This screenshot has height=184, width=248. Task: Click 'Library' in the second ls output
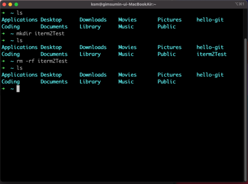tap(90, 54)
